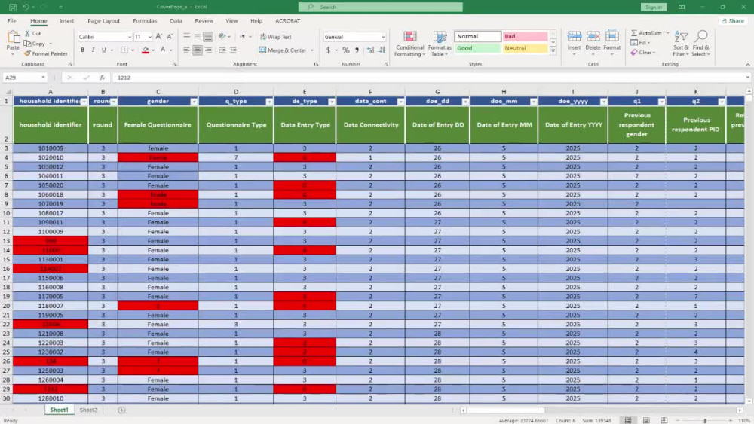
Task: Toggle Wrap Text
Action: (275, 37)
